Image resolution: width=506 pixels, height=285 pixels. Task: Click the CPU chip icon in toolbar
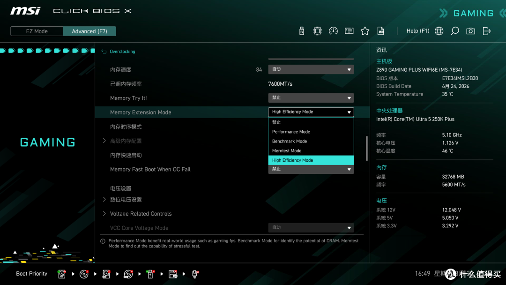point(318,31)
